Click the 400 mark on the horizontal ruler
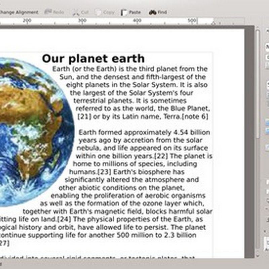The height and width of the screenshot is (269, 269). coord(137,21)
